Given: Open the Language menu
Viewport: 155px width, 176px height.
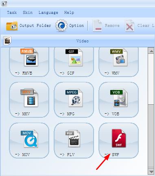Looking at the screenshot, I should tap(48, 13).
